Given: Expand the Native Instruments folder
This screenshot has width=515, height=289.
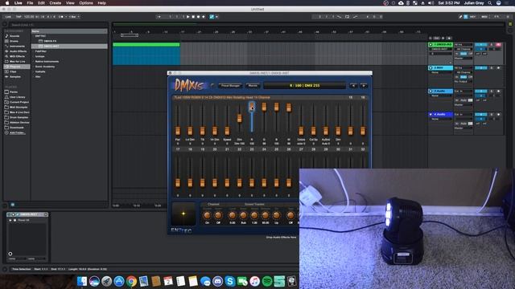Looking at the screenshot, I should point(47,62).
